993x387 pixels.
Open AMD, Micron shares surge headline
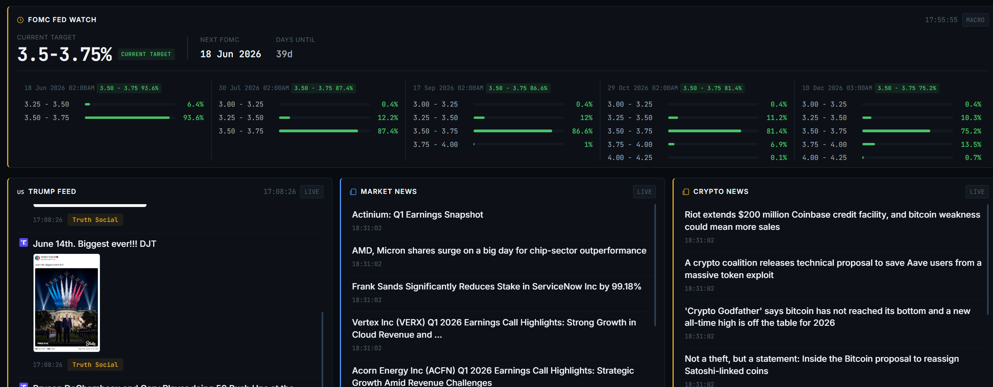tap(499, 250)
